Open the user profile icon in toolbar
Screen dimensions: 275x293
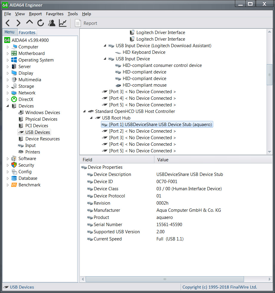tap(52, 23)
